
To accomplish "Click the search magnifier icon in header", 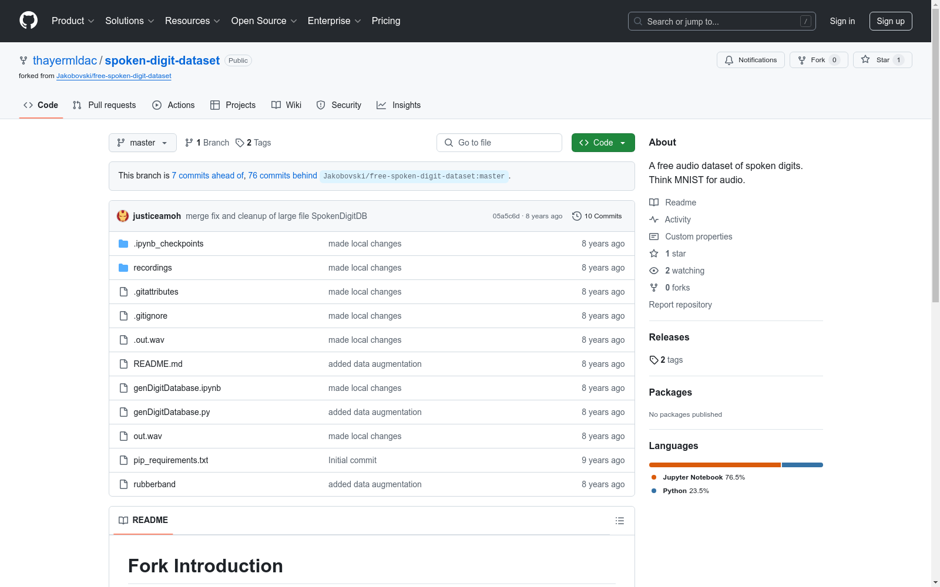I will [x=638, y=21].
